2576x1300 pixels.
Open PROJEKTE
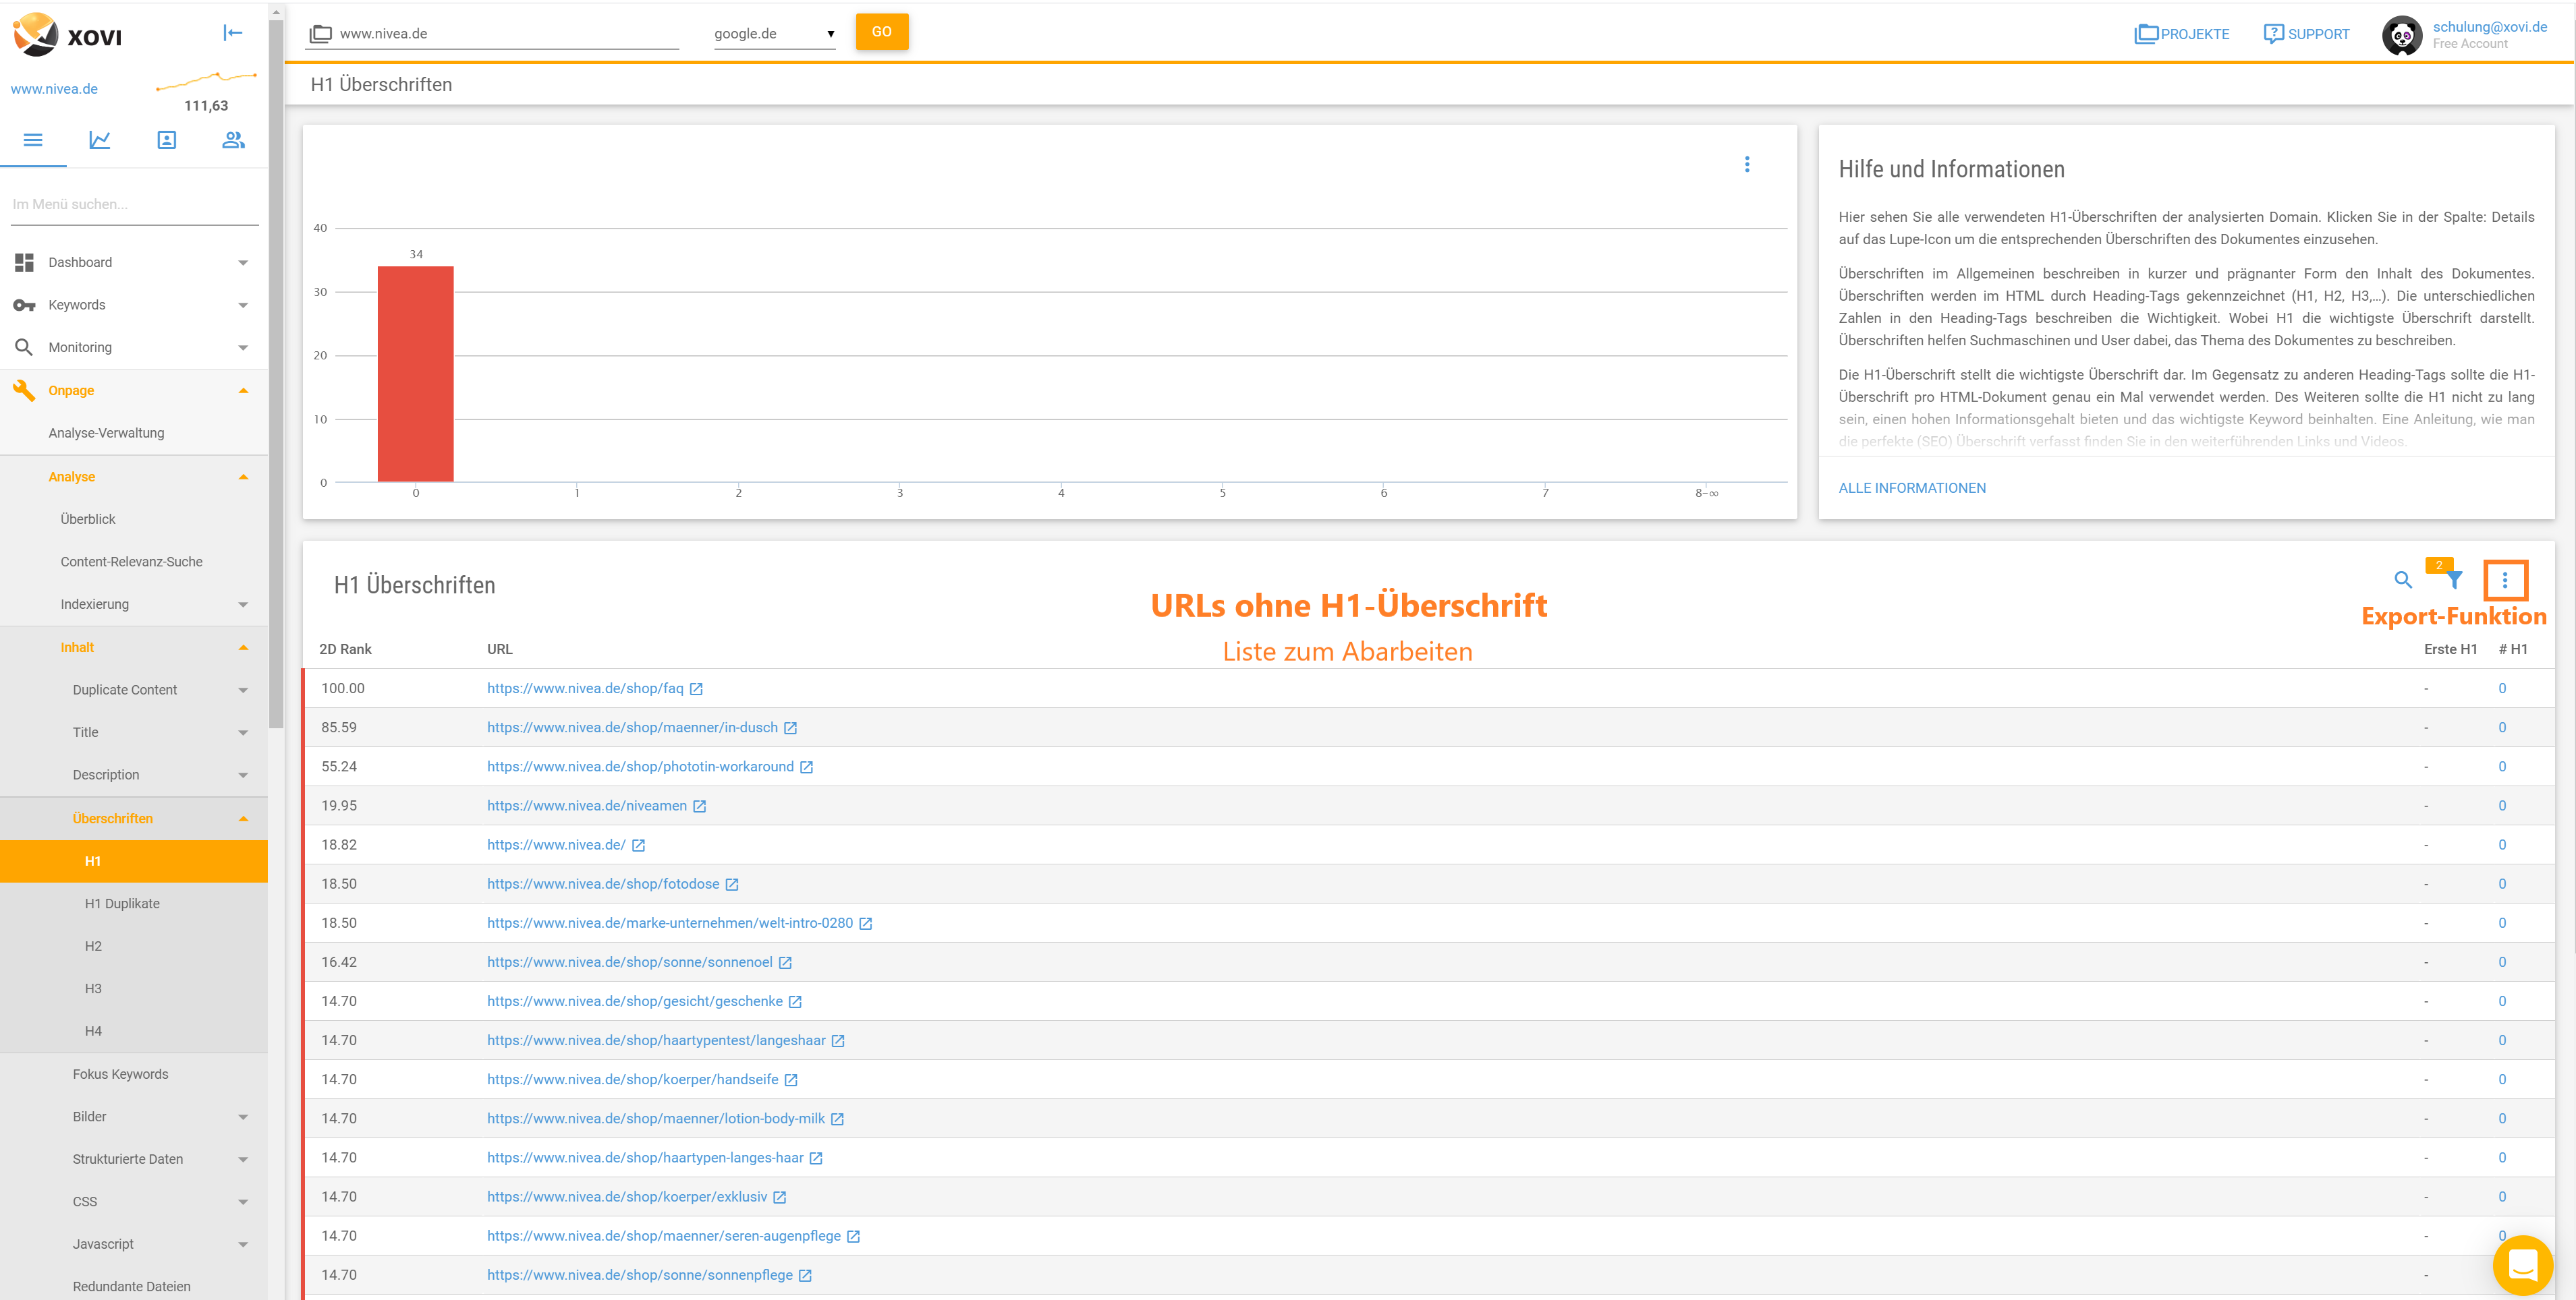pos(2181,34)
